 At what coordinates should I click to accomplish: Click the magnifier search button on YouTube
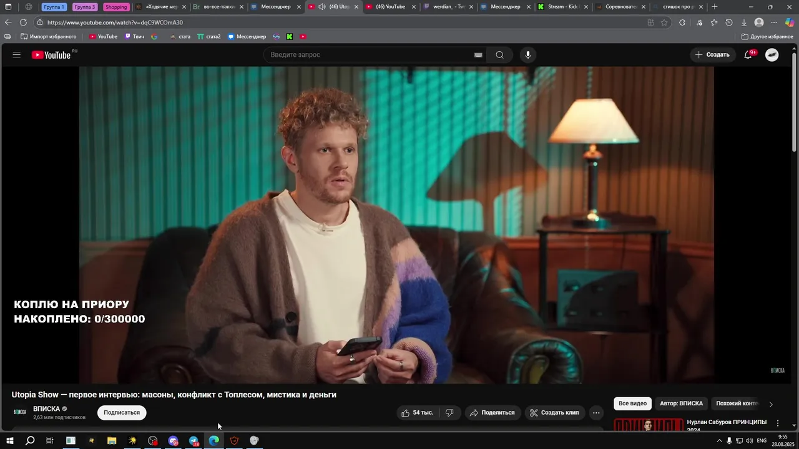(499, 55)
